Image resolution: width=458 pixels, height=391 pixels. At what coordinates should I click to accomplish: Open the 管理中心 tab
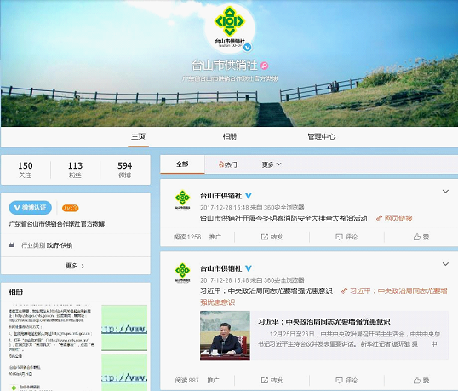321,136
